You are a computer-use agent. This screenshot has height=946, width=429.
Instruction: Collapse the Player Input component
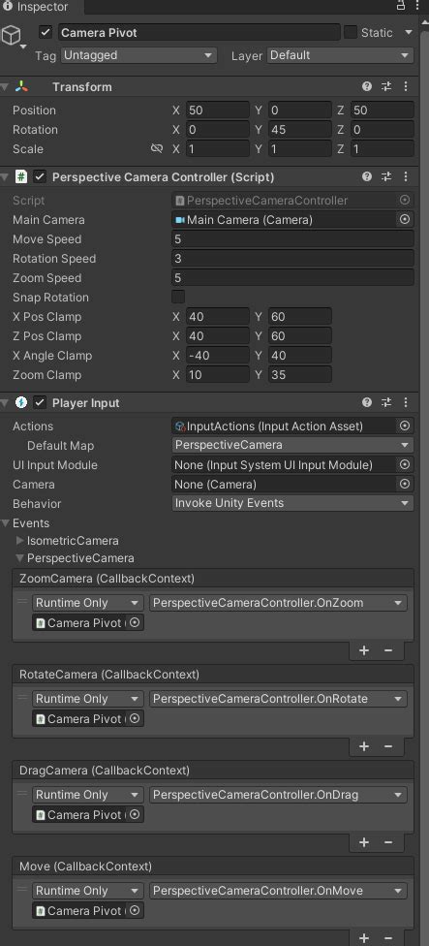pyautogui.click(x=5, y=403)
